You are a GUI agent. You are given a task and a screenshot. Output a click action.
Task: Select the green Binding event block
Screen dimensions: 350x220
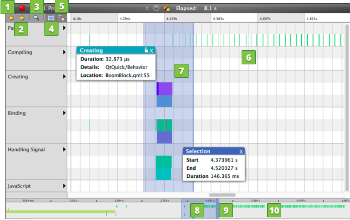point(164,125)
